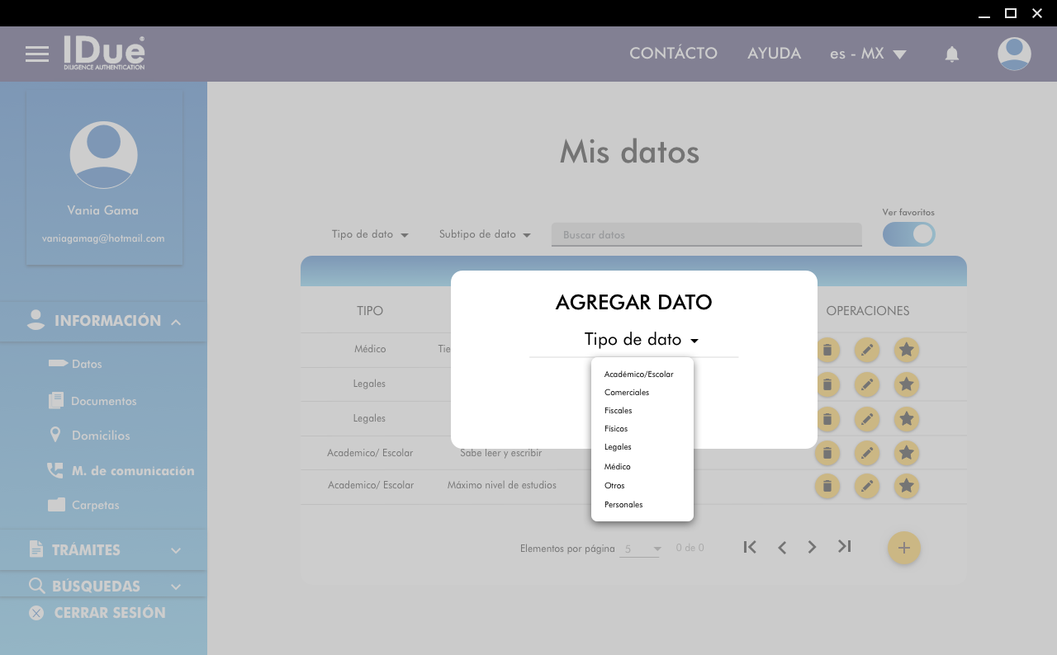Go to the first page arrow
Image resolution: width=1057 pixels, height=655 pixels.
[750, 547]
